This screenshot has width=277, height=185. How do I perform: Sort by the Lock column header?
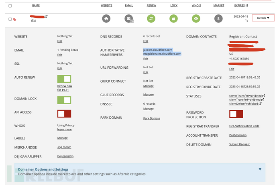[x=174, y=6]
